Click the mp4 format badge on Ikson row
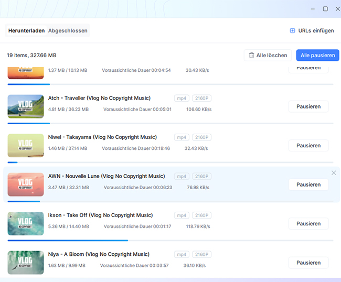This screenshot has height=282, width=341. [x=182, y=215]
